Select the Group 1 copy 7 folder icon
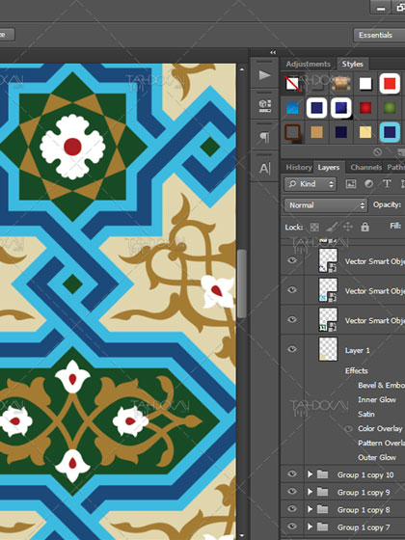The height and width of the screenshot is (540, 405). (x=322, y=526)
